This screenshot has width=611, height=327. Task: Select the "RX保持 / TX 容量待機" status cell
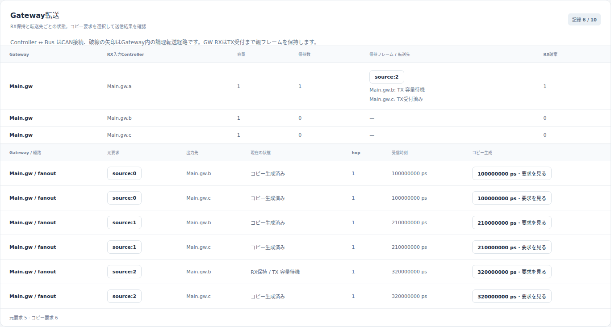[x=275, y=272]
